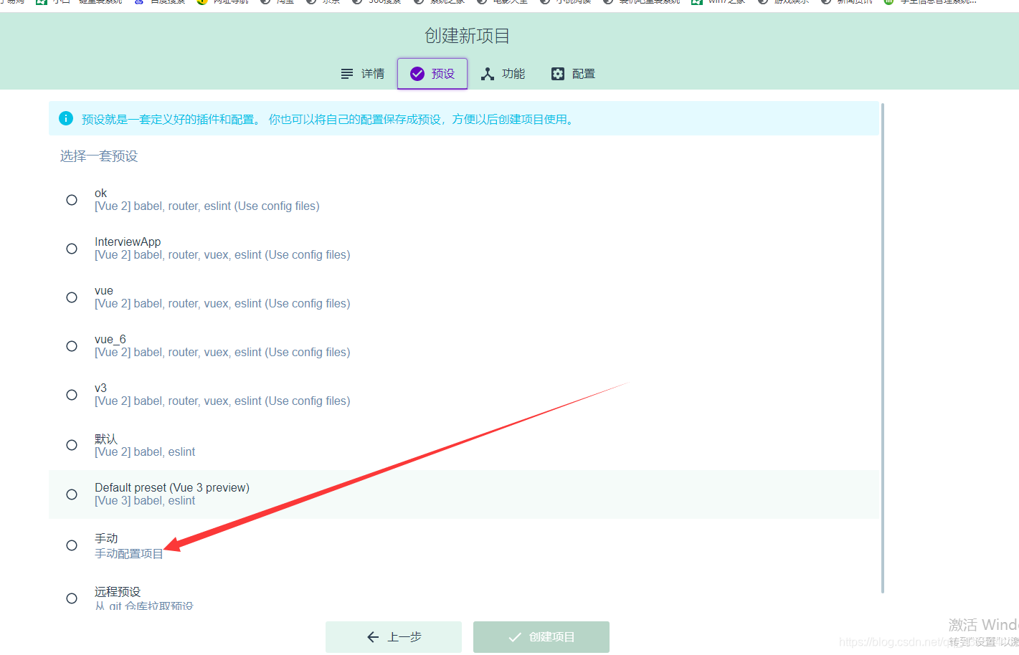Pick the vue_6 preset radio button

coord(72,346)
